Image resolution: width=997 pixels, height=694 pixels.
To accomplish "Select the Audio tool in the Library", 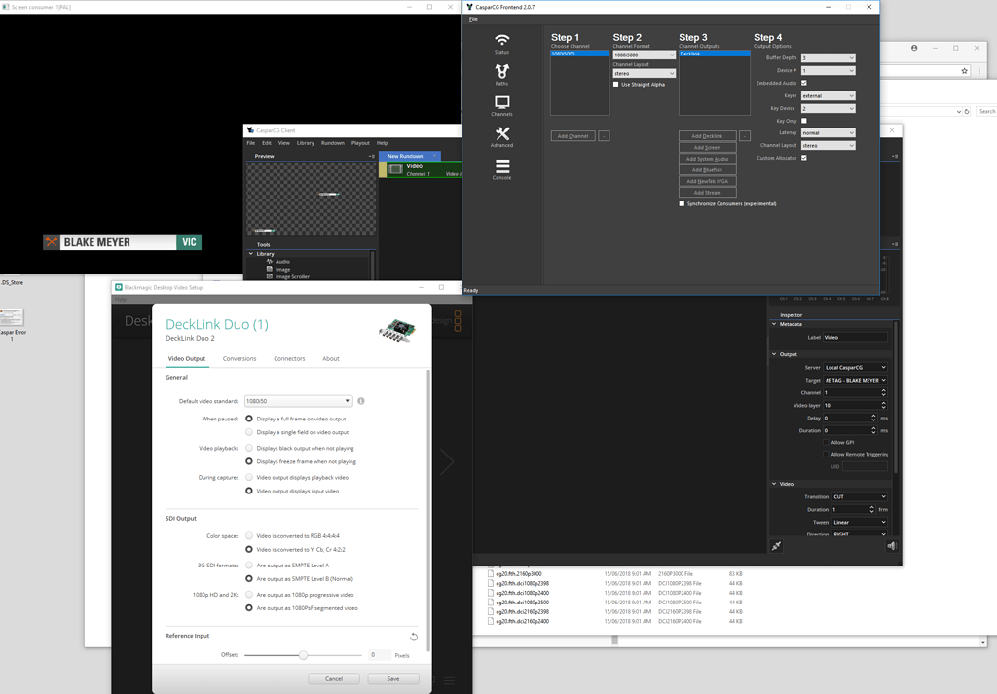I will [x=282, y=262].
